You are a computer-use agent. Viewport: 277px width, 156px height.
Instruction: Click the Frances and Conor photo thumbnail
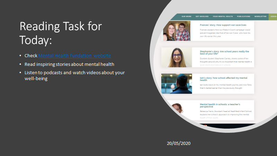(177, 31)
